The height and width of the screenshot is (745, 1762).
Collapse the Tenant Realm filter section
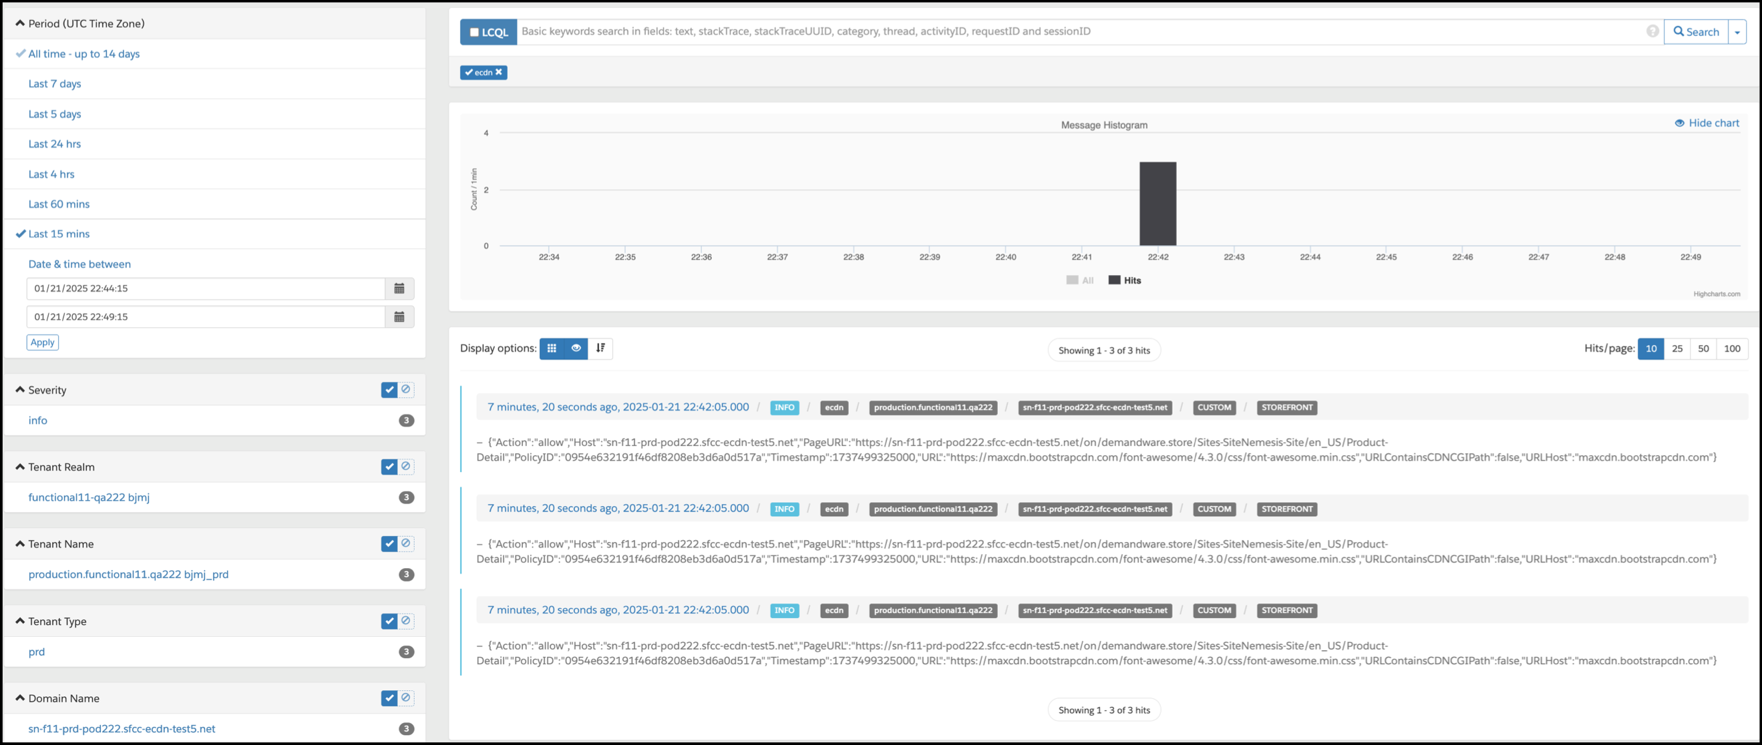pyautogui.click(x=20, y=467)
